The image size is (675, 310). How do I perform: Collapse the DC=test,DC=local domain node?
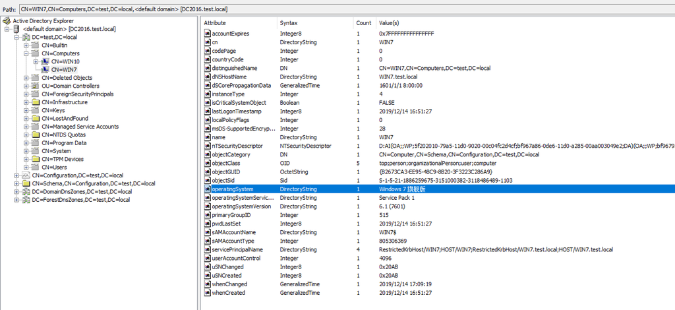point(16,37)
